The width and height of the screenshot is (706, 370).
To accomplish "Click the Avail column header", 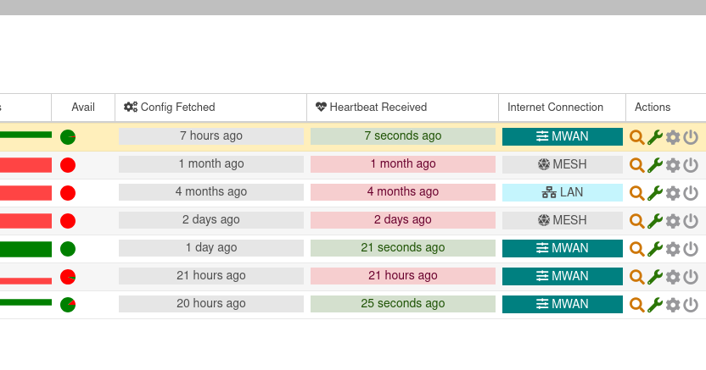I will 83,108.
